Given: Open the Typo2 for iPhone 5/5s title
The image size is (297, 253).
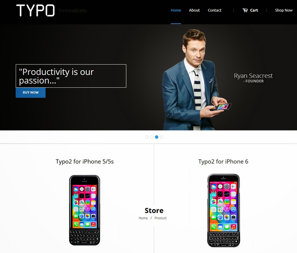Looking at the screenshot, I should click(x=85, y=162).
